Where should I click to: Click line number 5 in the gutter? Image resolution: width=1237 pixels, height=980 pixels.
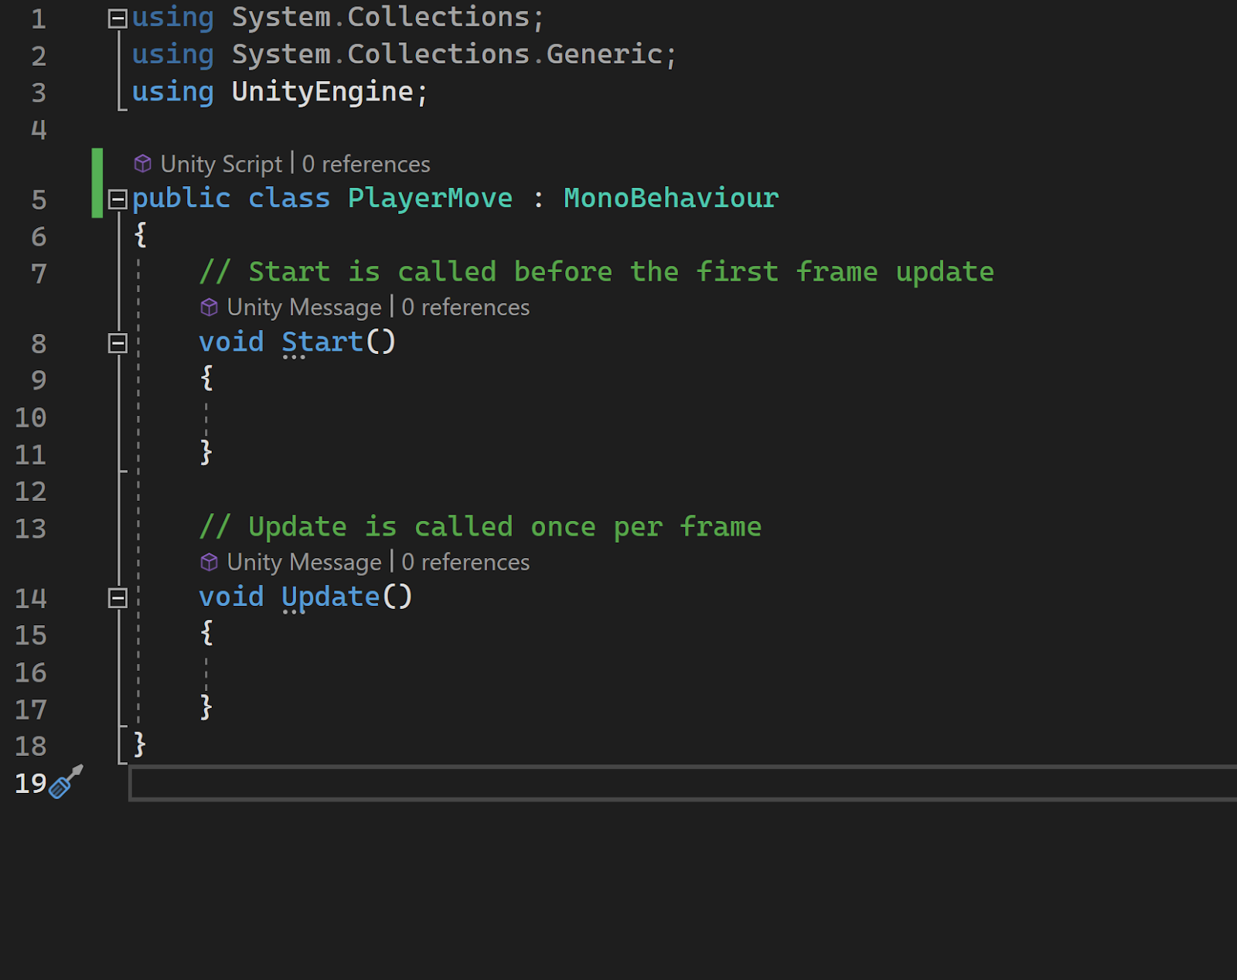39,200
